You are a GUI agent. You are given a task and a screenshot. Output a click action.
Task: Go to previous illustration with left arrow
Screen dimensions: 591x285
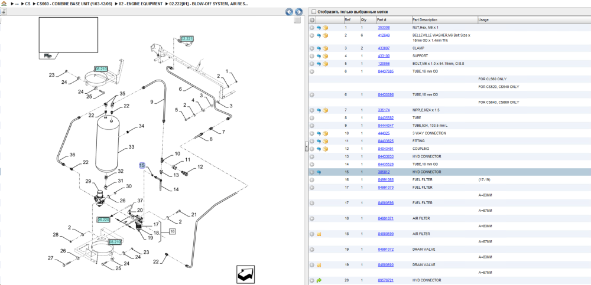click(289, 12)
